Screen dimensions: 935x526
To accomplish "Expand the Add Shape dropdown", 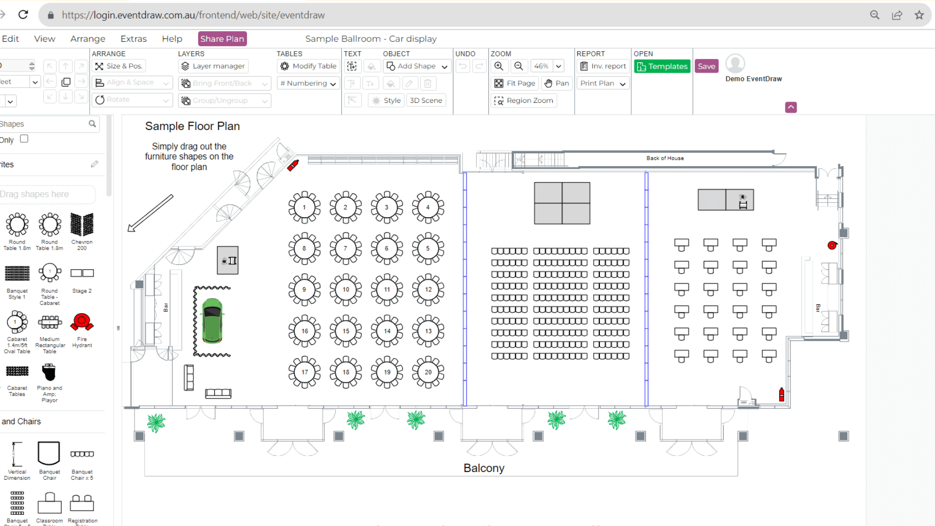I will point(444,67).
